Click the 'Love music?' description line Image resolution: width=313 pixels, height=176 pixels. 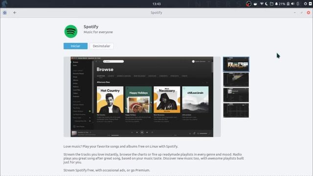121,147
